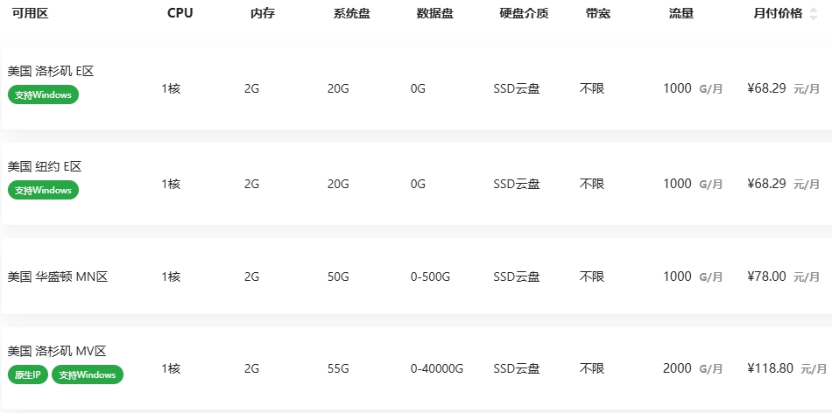Click the 带宽 column header
This screenshot has height=413, width=832.
click(x=599, y=14)
